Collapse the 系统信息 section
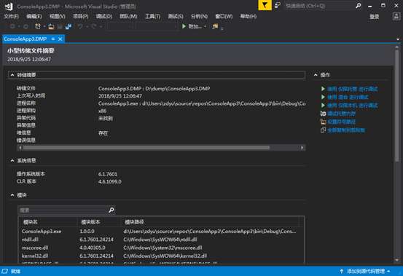403x276 pixels. click(12, 160)
